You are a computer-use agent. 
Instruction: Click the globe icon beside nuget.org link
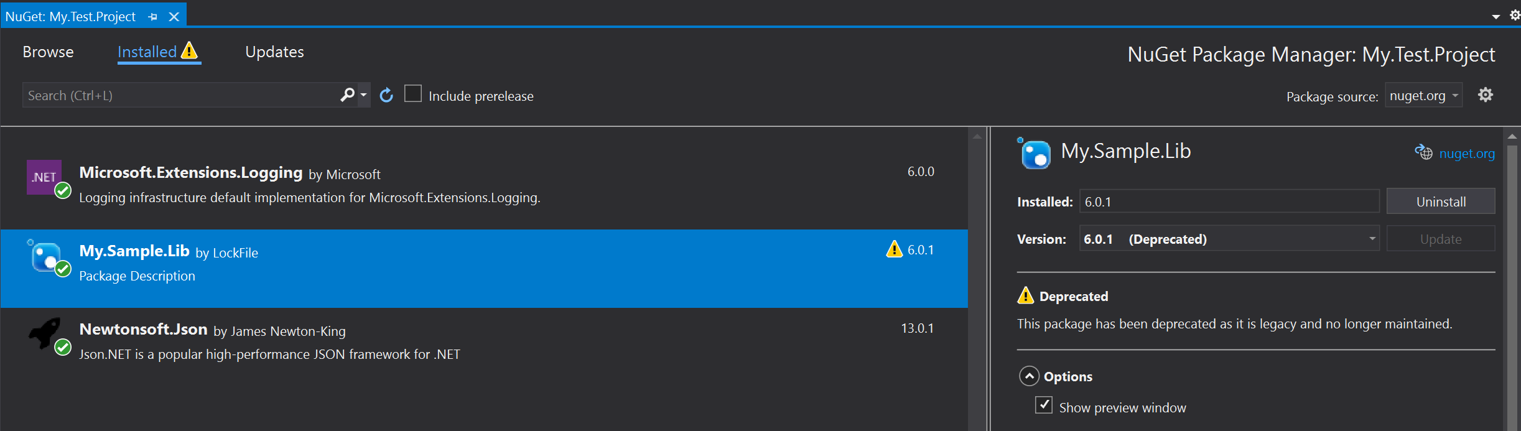(x=1425, y=153)
